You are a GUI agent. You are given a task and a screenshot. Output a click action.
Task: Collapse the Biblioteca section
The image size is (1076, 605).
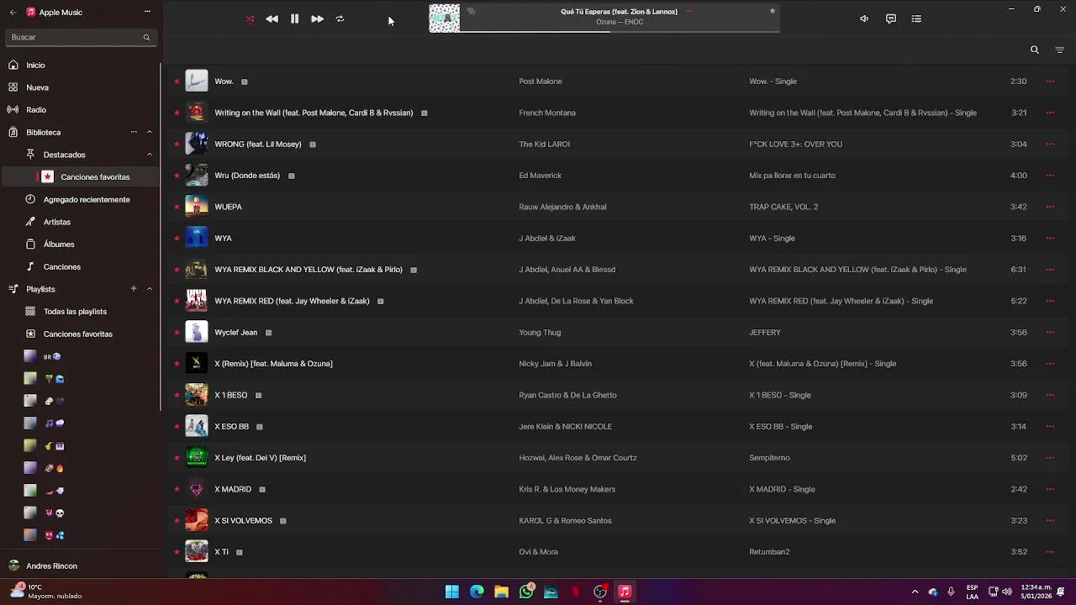click(x=150, y=132)
